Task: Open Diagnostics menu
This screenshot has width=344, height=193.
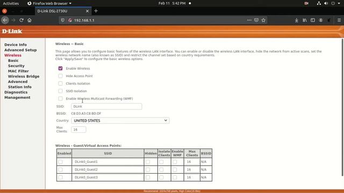Action: [16, 92]
